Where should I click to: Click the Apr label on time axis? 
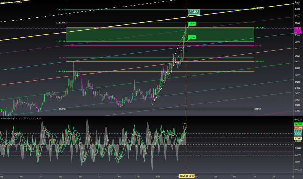(x=216, y=177)
